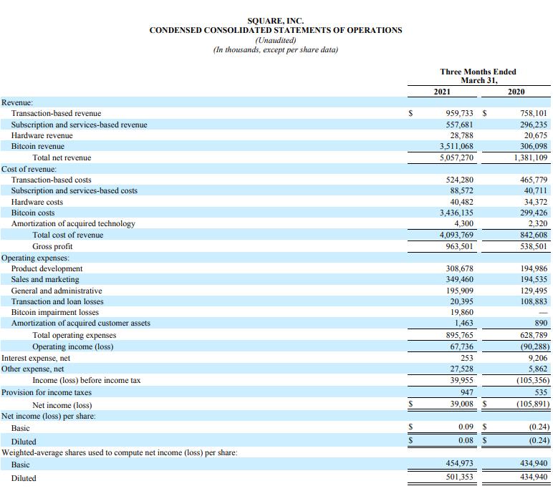Click 'Amortization of acquired customer assets' label

(x=81, y=324)
